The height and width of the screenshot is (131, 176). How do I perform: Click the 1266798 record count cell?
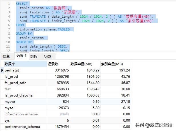[x=58, y=77]
